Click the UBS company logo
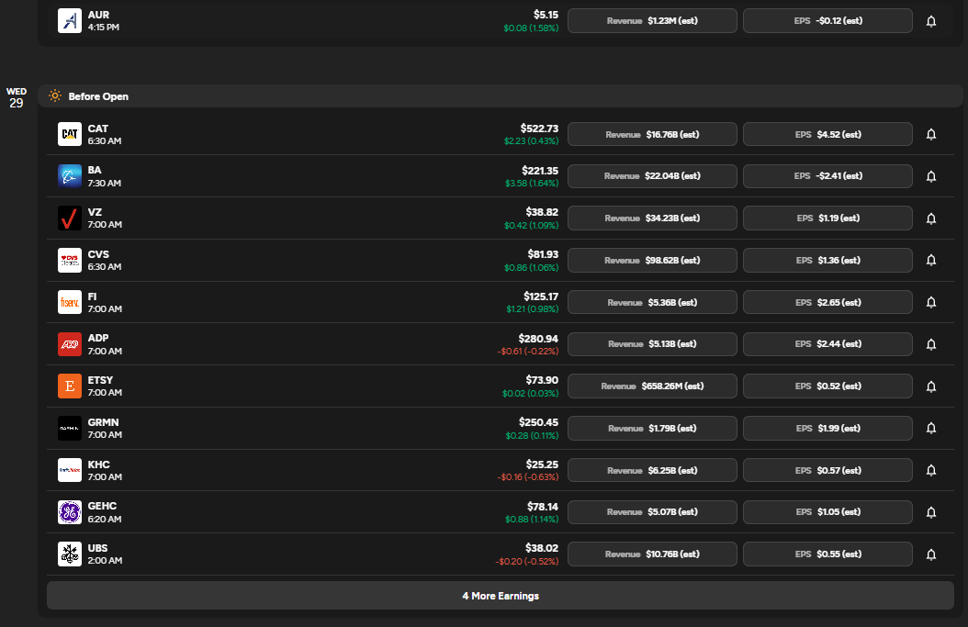This screenshot has height=627, width=968. point(70,554)
